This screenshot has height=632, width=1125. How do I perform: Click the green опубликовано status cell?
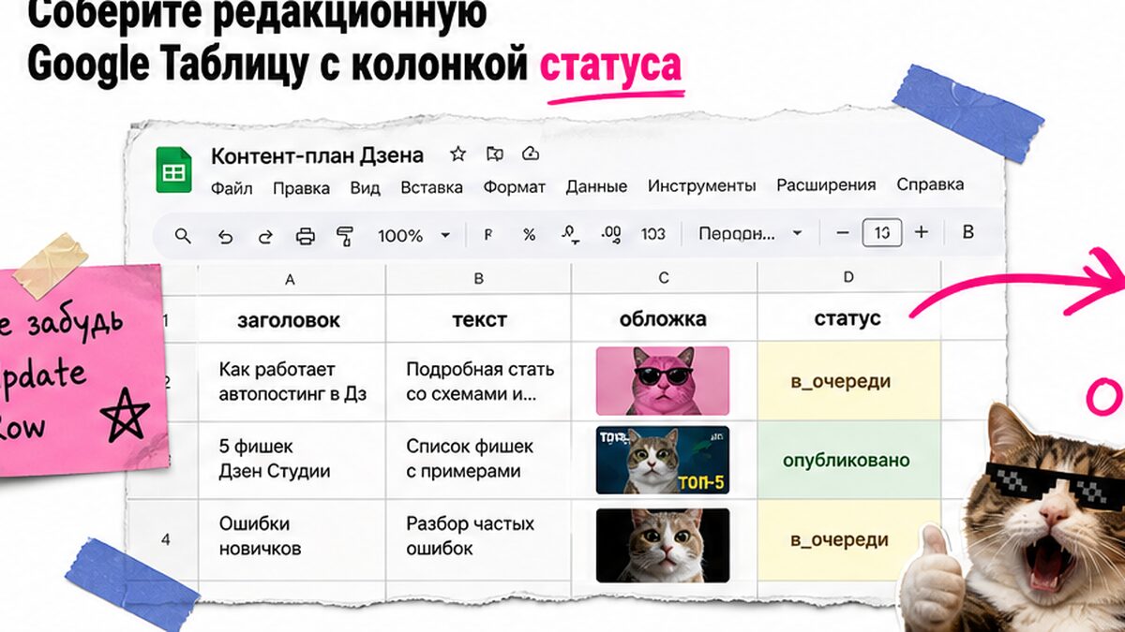click(848, 461)
